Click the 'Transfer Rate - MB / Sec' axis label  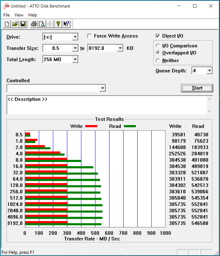point(92,239)
